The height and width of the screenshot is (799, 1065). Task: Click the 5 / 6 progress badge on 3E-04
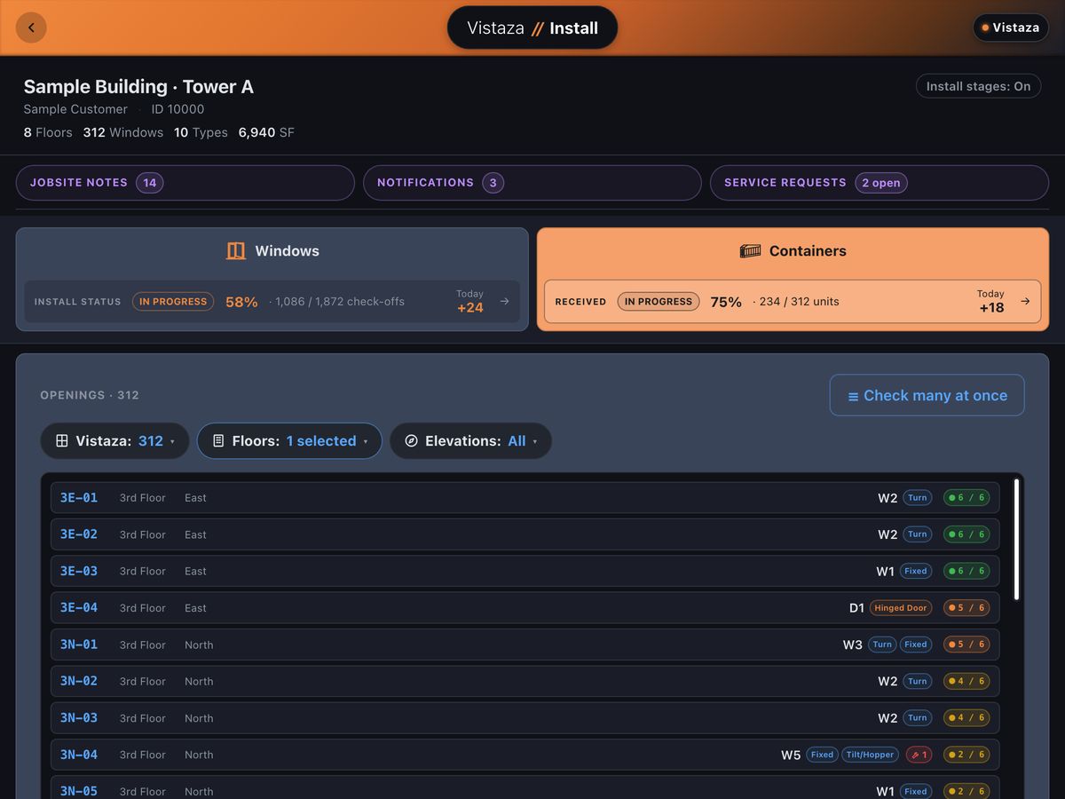click(x=966, y=608)
